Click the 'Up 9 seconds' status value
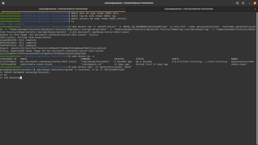The width and height of the screenshot is (258, 145). [144, 62]
